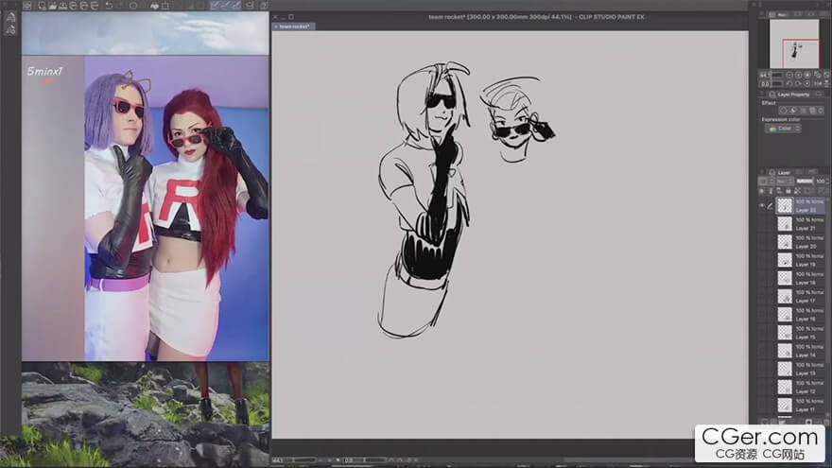Enable Tone effect in Layer Property
The image size is (832, 468).
(x=793, y=110)
